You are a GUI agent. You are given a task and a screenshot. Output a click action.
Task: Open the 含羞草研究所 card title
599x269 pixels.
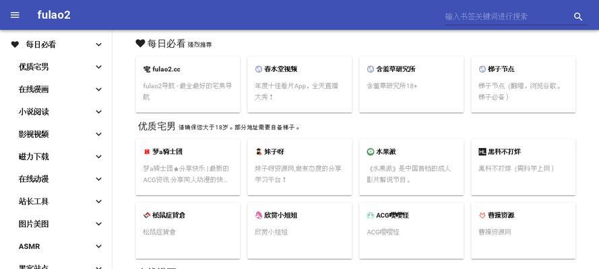pos(396,69)
